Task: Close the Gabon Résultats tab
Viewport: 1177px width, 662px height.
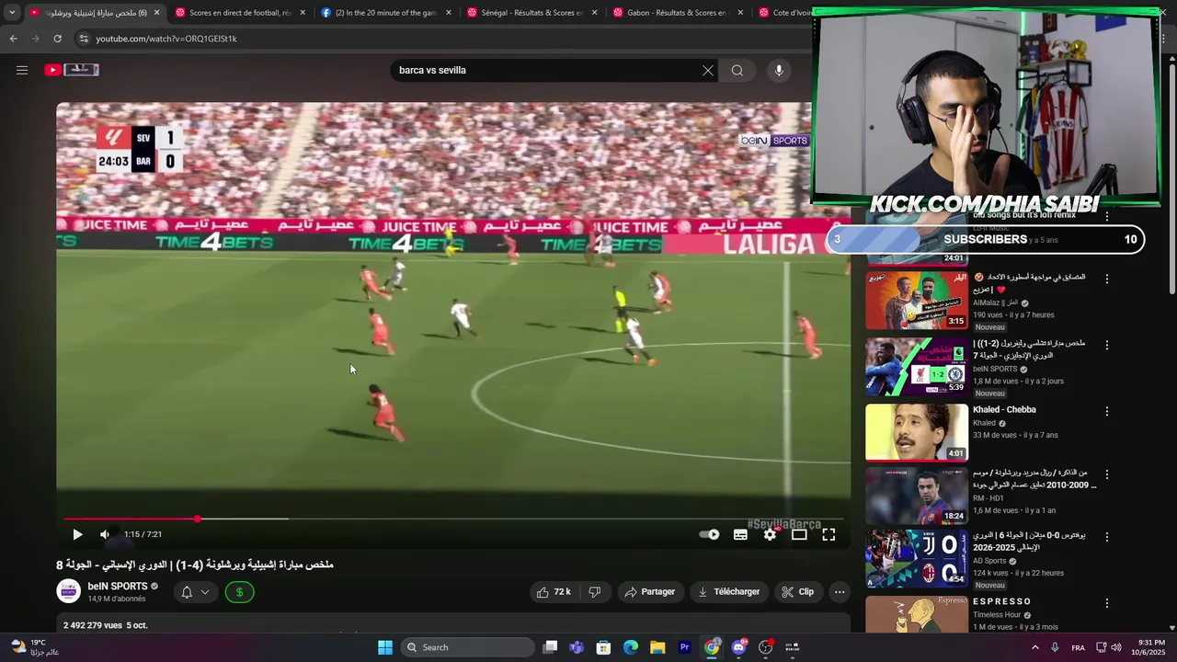Action: click(x=740, y=13)
